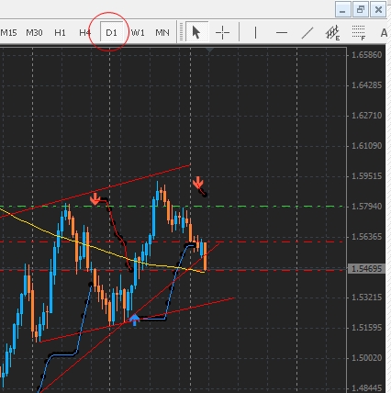The image size is (391, 393).
Task: Switch to the M30 timeframe
Action: click(34, 32)
